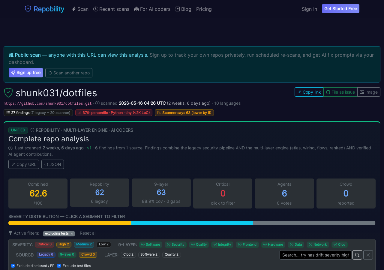Click the v1 version link
Image resolution: width=384 pixels, height=270 pixels.
[x=89, y=148]
